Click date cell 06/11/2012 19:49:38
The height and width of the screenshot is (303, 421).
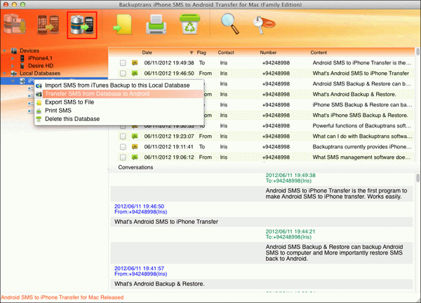pos(169,63)
